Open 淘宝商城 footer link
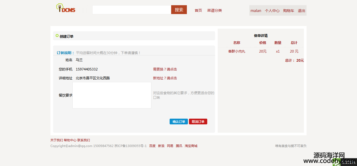 coord(191,146)
